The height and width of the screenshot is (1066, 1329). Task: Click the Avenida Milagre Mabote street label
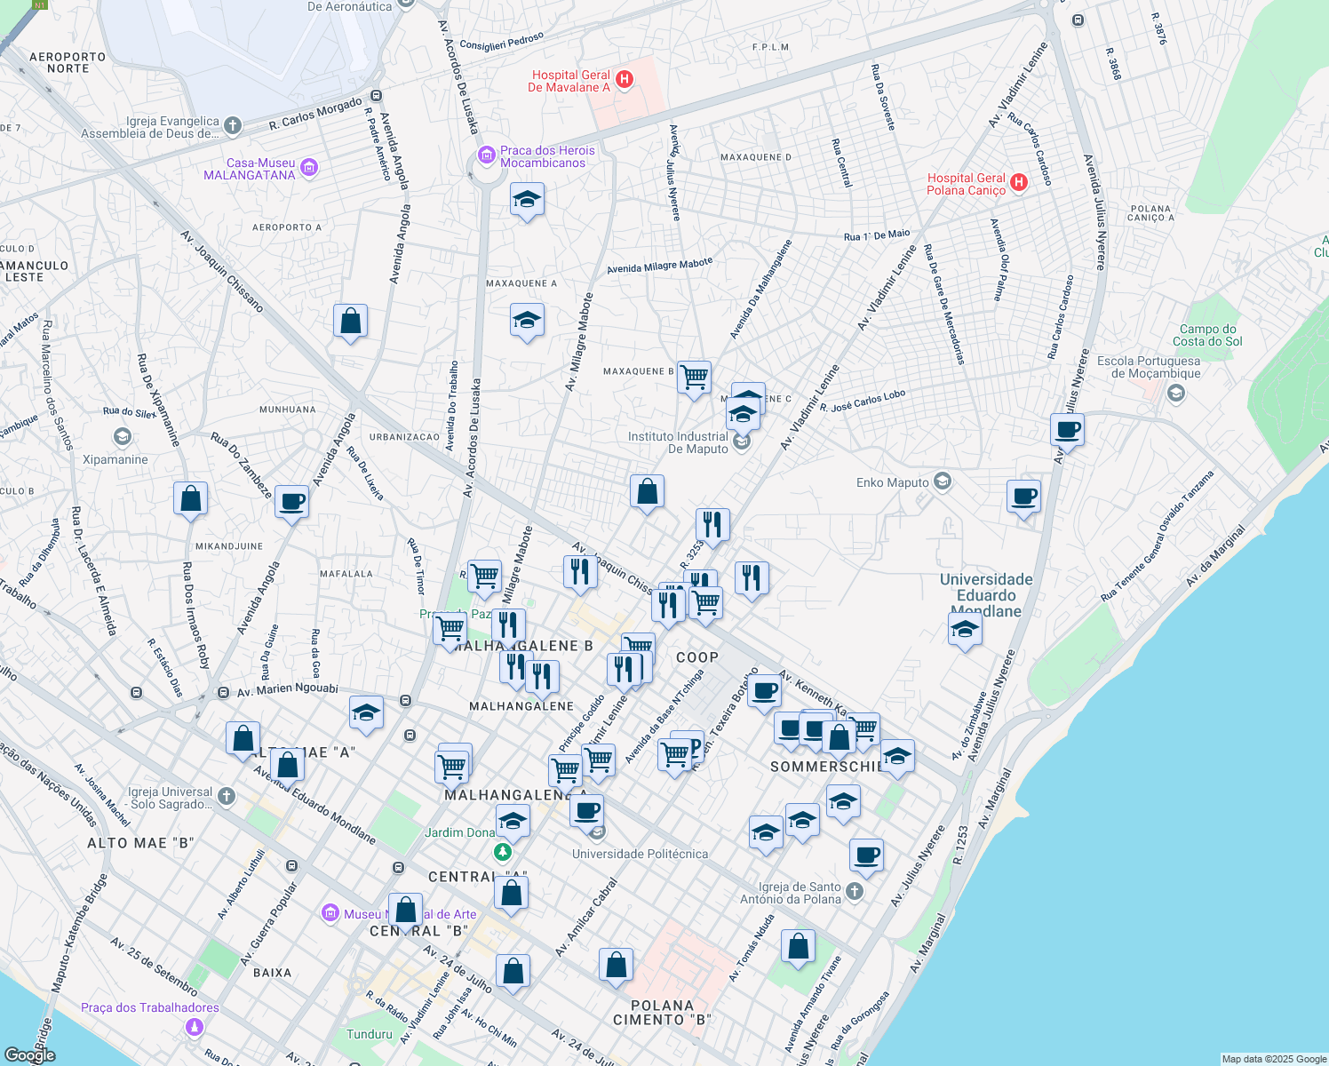660,266
